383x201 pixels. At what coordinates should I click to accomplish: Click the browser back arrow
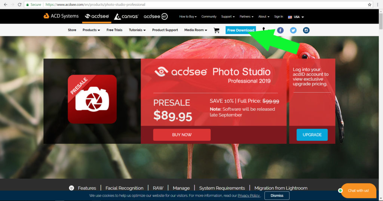[6, 4]
